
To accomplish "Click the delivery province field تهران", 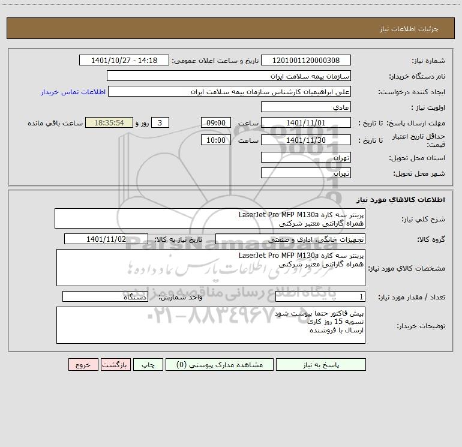I will (x=306, y=157).
